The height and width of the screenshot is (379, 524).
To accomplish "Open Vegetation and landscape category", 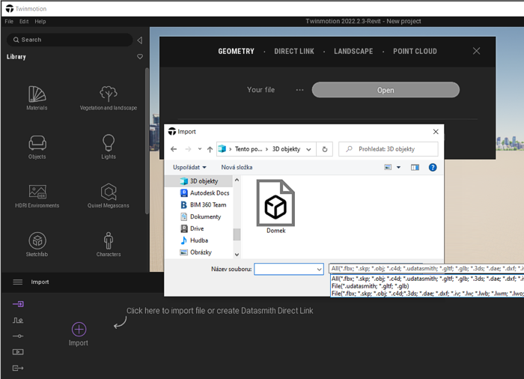I will coord(109,97).
